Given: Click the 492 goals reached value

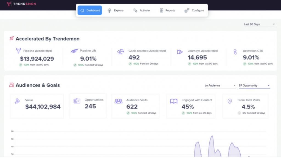Looking at the screenshot, I should (134, 58).
